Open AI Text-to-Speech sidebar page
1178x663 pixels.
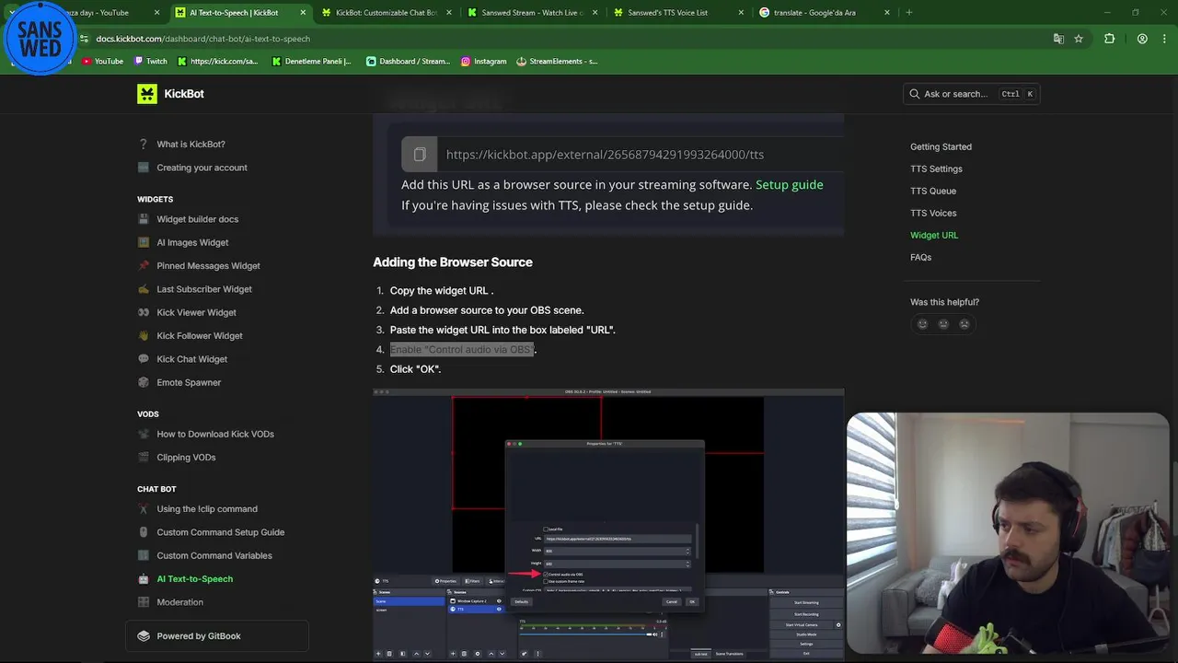194,579
